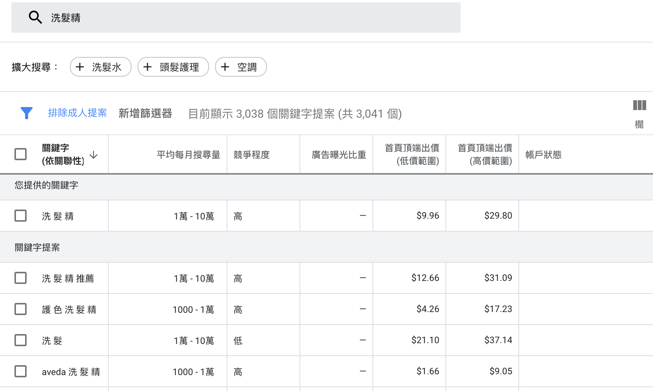Toggle the select-all header checkbox
Viewport: 653px width, 391px height.
pyautogui.click(x=21, y=154)
